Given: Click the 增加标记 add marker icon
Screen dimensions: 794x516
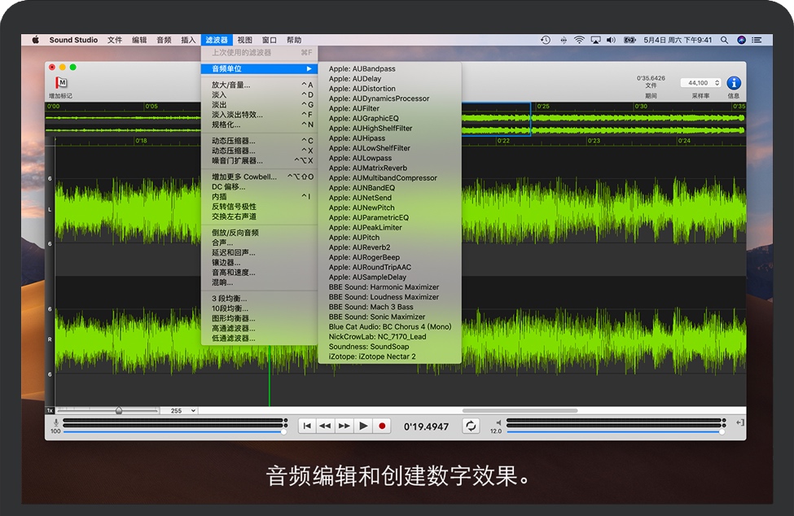Looking at the screenshot, I should pos(60,83).
